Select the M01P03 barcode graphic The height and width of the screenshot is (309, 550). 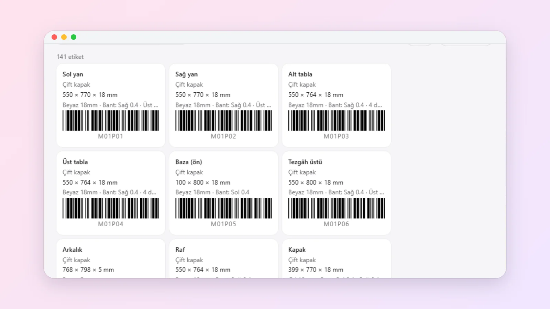coord(337,121)
